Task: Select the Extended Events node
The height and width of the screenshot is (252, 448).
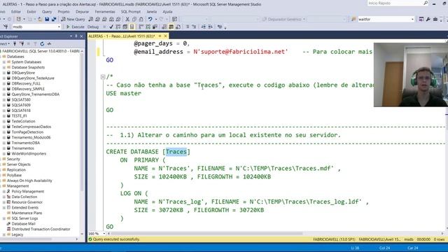Action: pos(25,207)
